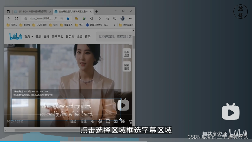Toggle picture-in-picture mode icon
Image resolution: width=252 pixels, height=142 pixels.
point(108,121)
